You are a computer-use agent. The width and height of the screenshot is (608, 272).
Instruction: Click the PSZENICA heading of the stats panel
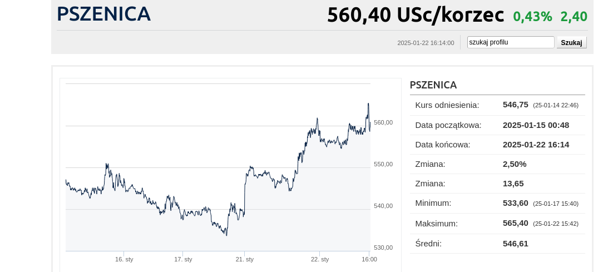tap(433, 85)
